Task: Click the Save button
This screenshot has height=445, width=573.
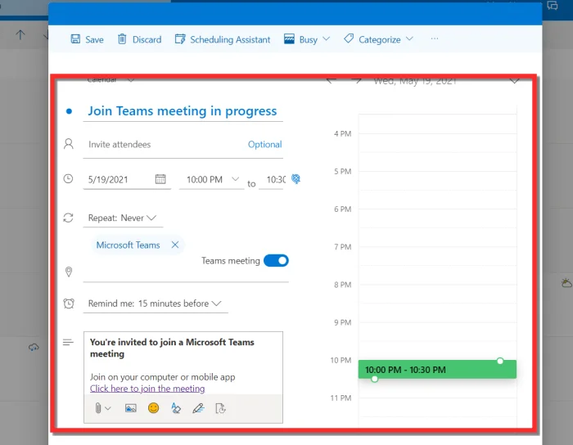Action: click(x=87, y=39)
